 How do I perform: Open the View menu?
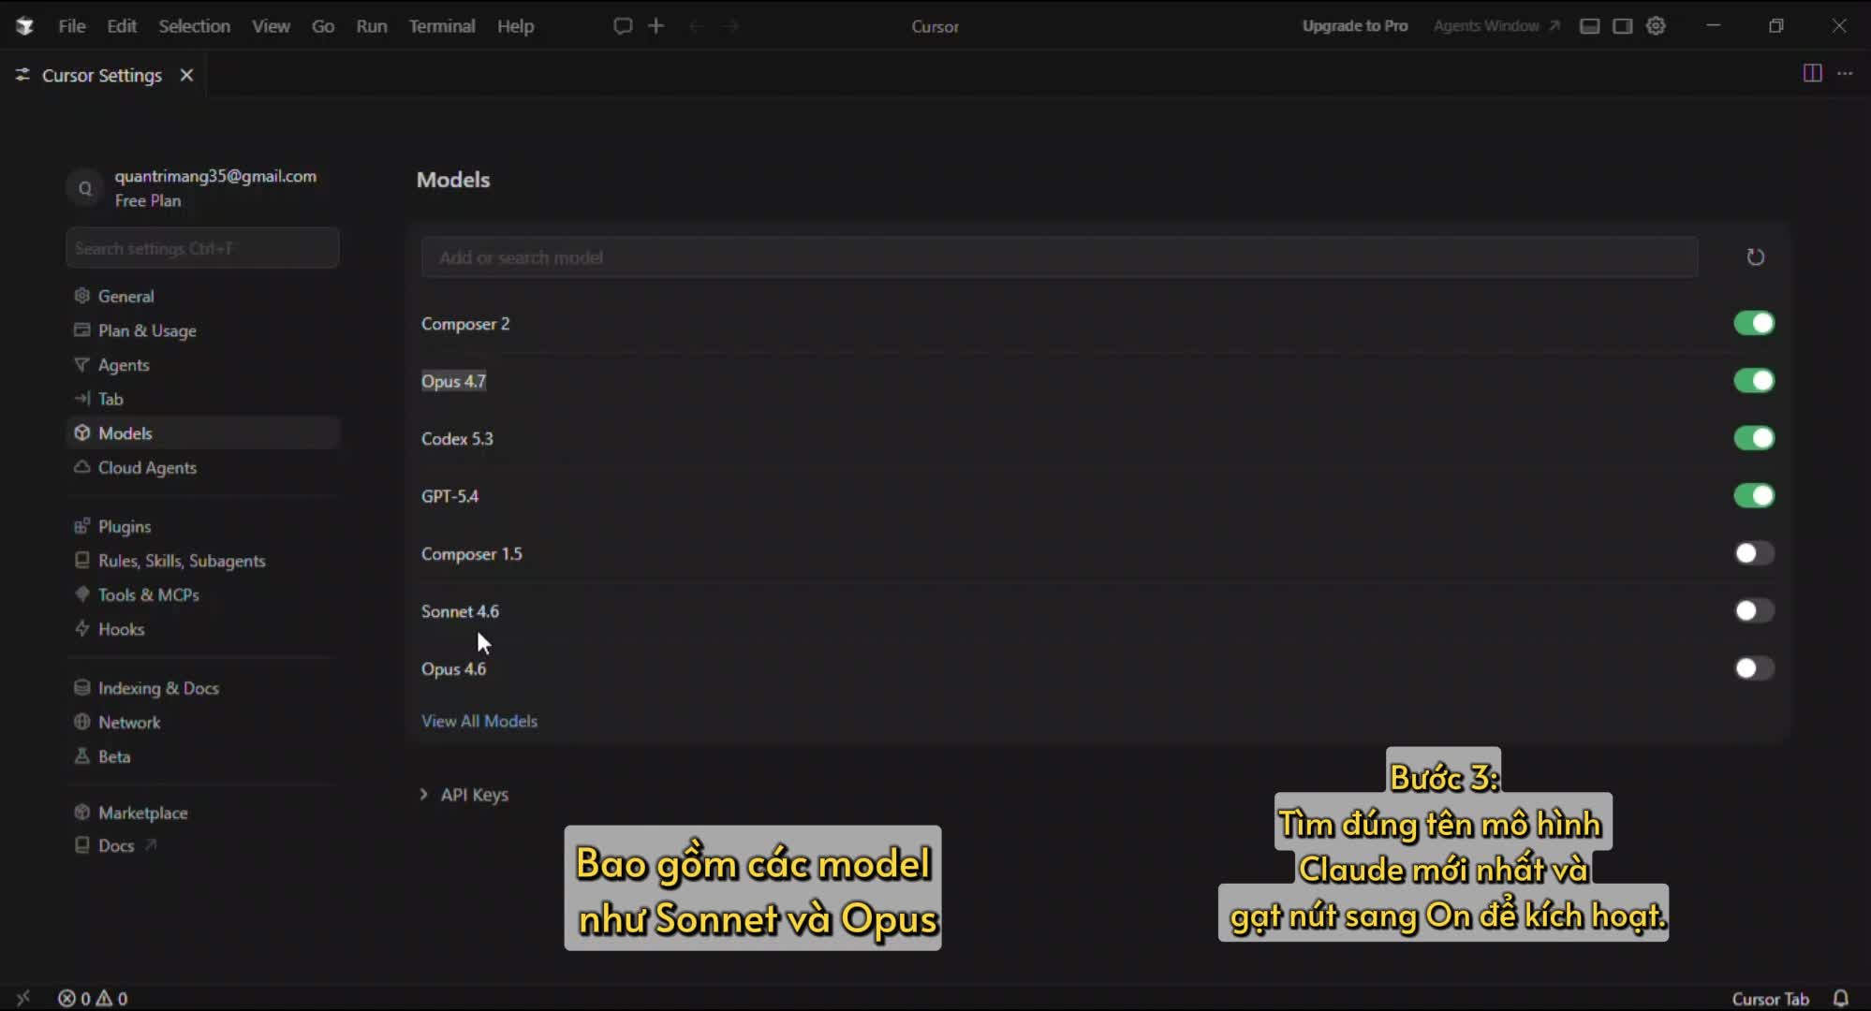click(x=271, y=26)
